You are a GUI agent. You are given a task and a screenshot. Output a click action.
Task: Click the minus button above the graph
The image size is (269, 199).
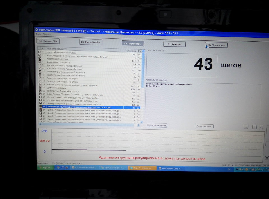(255, 127)
